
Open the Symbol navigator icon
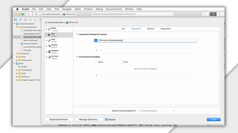pyautogui.click(x=25, y=20)
